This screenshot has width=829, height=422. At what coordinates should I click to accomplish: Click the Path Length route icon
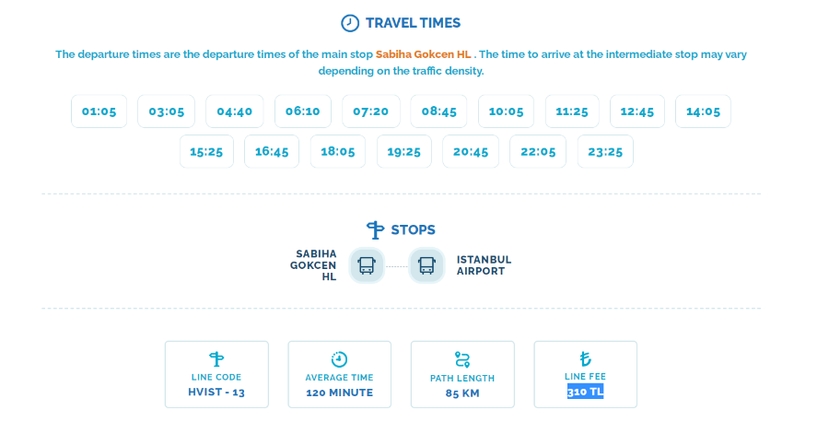point(462,359)
